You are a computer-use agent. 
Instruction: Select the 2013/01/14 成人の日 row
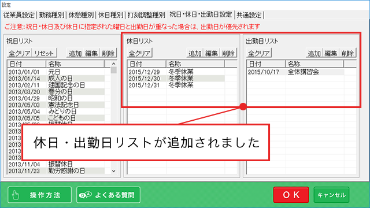(56, 79)
